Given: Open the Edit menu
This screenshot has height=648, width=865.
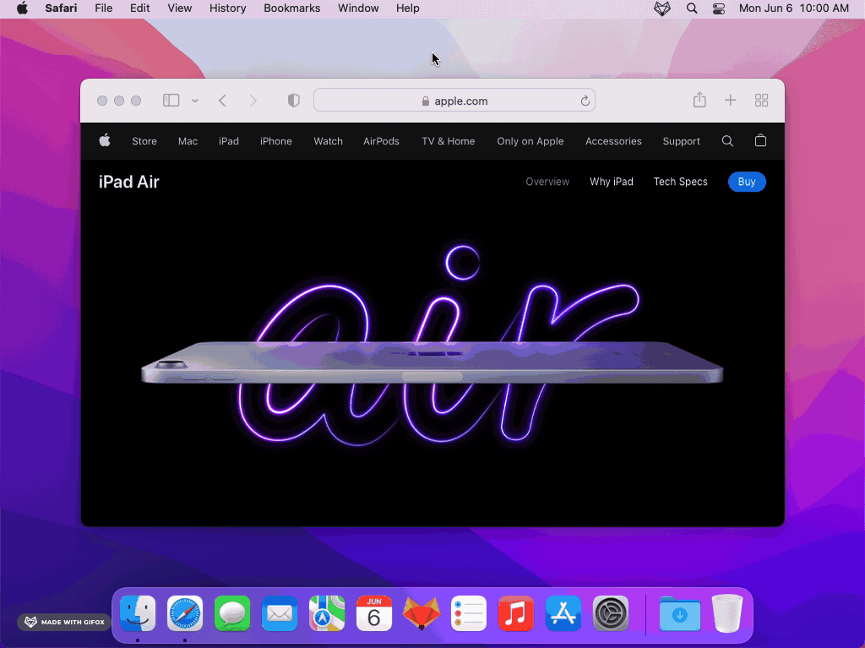Looking at the screenshot, I should point(139,8).
